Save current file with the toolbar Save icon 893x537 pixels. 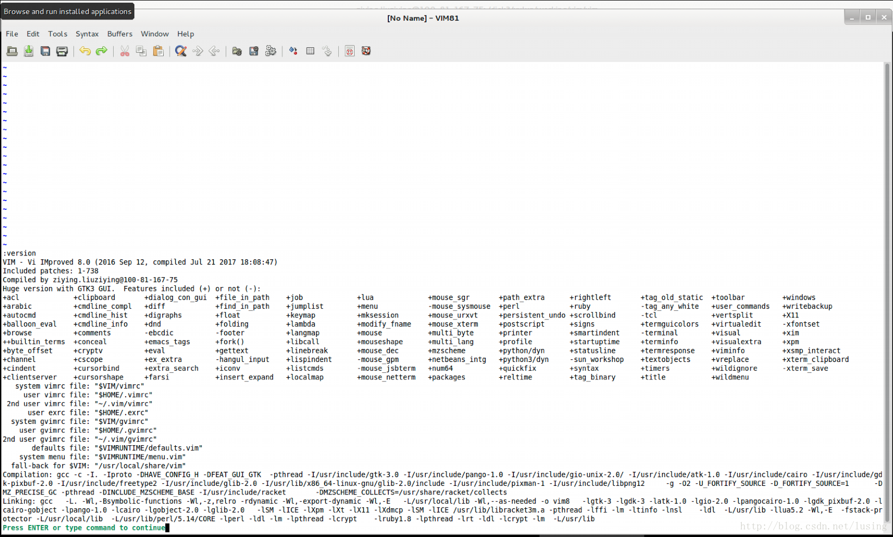click(29, 51)
